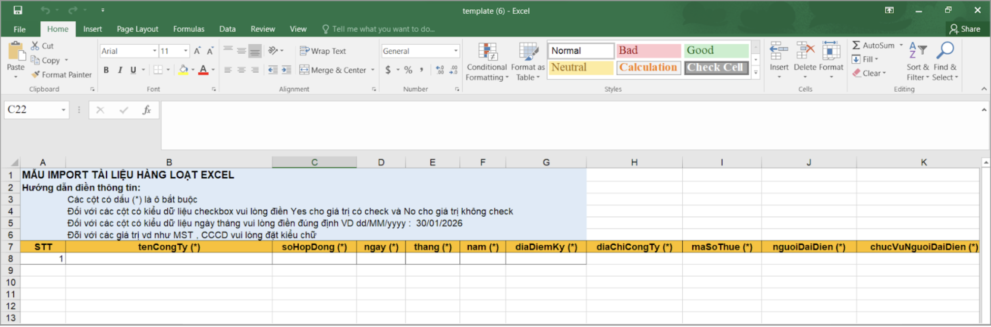This screenshot has height=327, width=991.
Task: Redo the last undone action
Action: (73, 10)
